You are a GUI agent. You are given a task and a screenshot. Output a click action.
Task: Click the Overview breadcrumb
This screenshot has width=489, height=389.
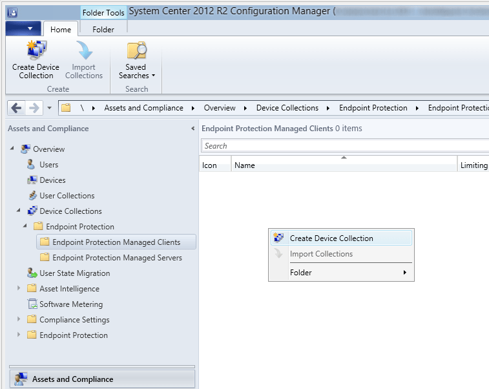pyautogui.click(x=220, y=108)
